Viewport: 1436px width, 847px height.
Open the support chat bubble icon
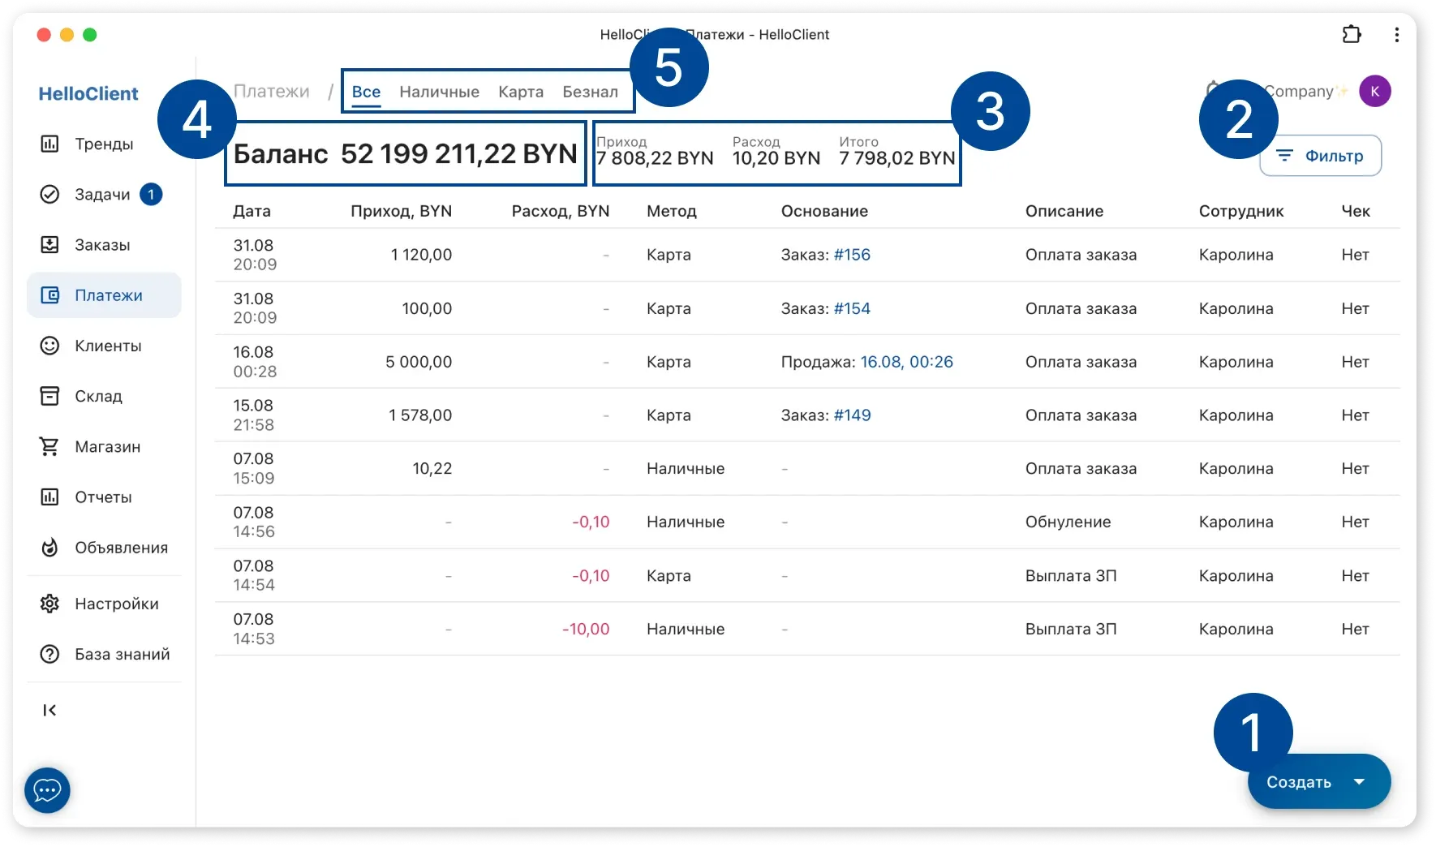[x=47, y=789]
